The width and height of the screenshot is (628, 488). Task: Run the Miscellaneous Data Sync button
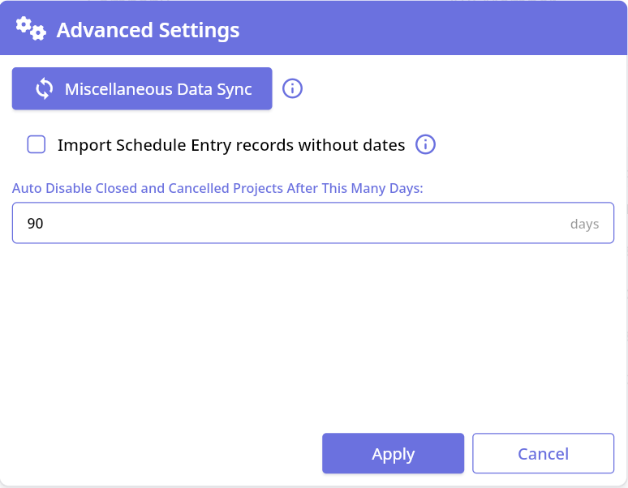142,88
